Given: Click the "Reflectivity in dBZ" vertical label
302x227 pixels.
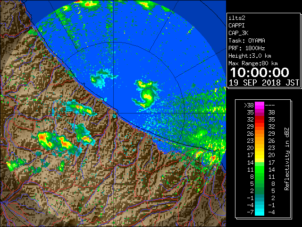Looking at the screenshot, I should pos(286,159).
